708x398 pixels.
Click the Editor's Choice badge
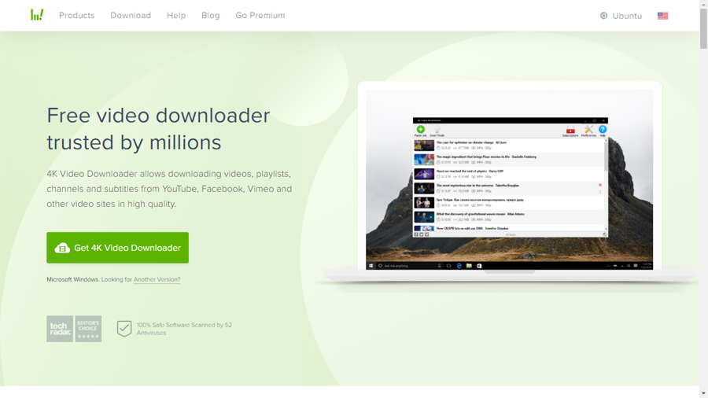[88, 329]
